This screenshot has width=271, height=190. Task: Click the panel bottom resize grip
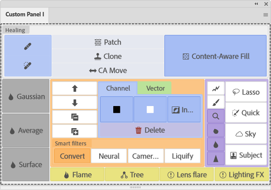click(135, 187)
